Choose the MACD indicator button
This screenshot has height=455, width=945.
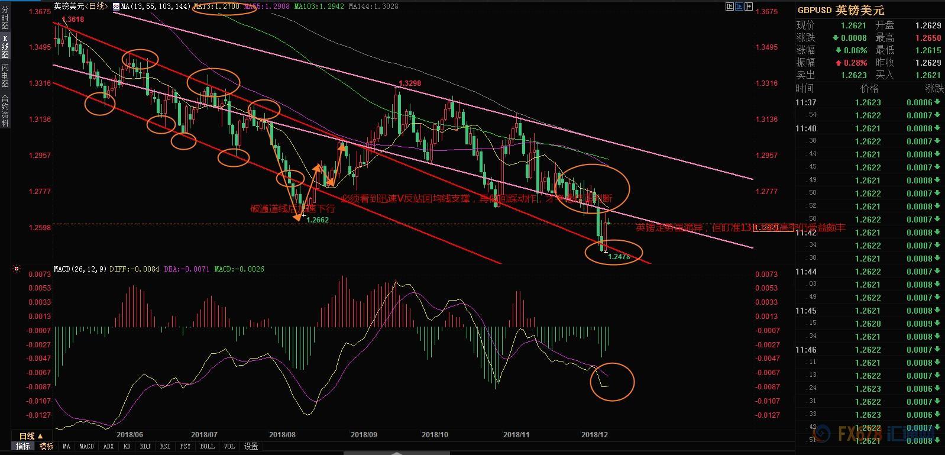pos(86,446)
